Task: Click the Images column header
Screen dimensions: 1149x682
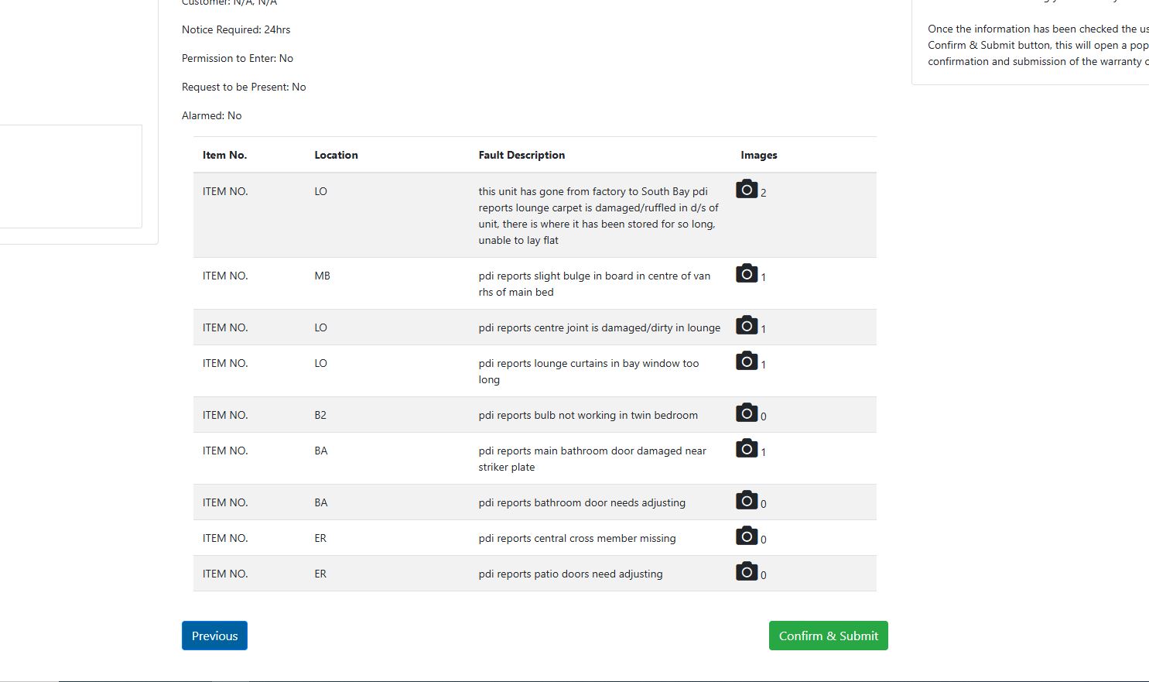Action: click(x=758, y=155)
